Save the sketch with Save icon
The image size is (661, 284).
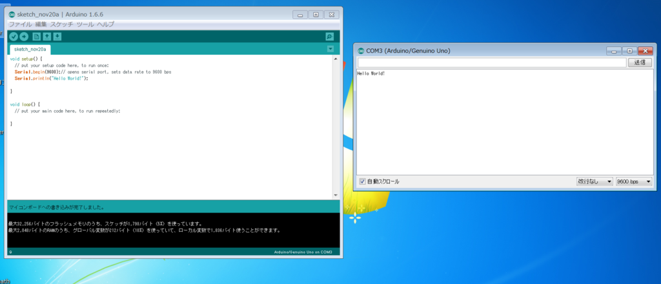[57, 37]
